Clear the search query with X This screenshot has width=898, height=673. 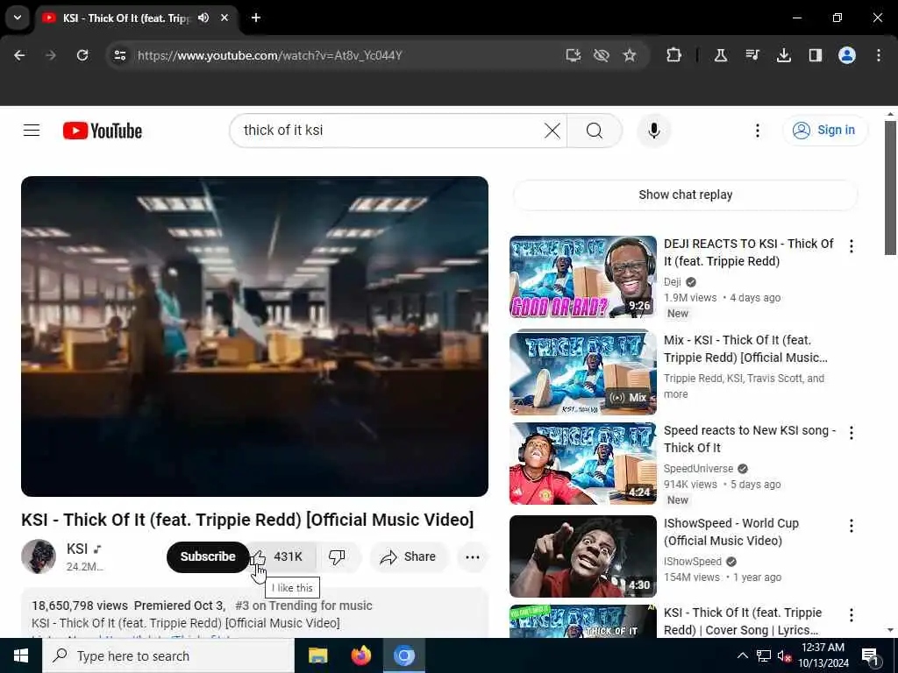552,131
